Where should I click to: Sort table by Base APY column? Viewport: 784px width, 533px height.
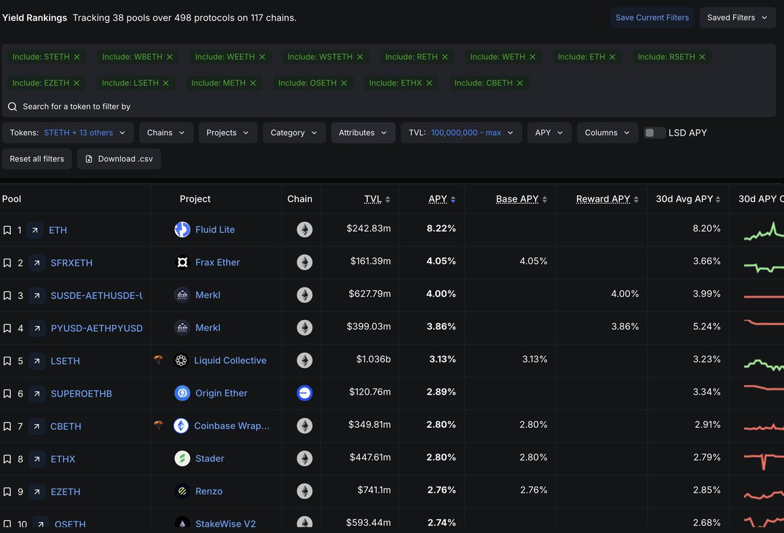point(521,199)
